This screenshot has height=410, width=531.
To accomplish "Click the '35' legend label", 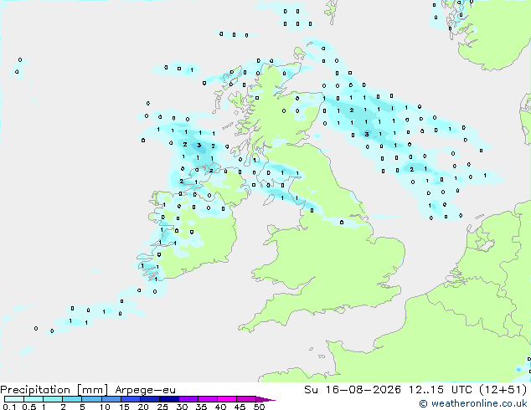I will [x=201, y=407].
